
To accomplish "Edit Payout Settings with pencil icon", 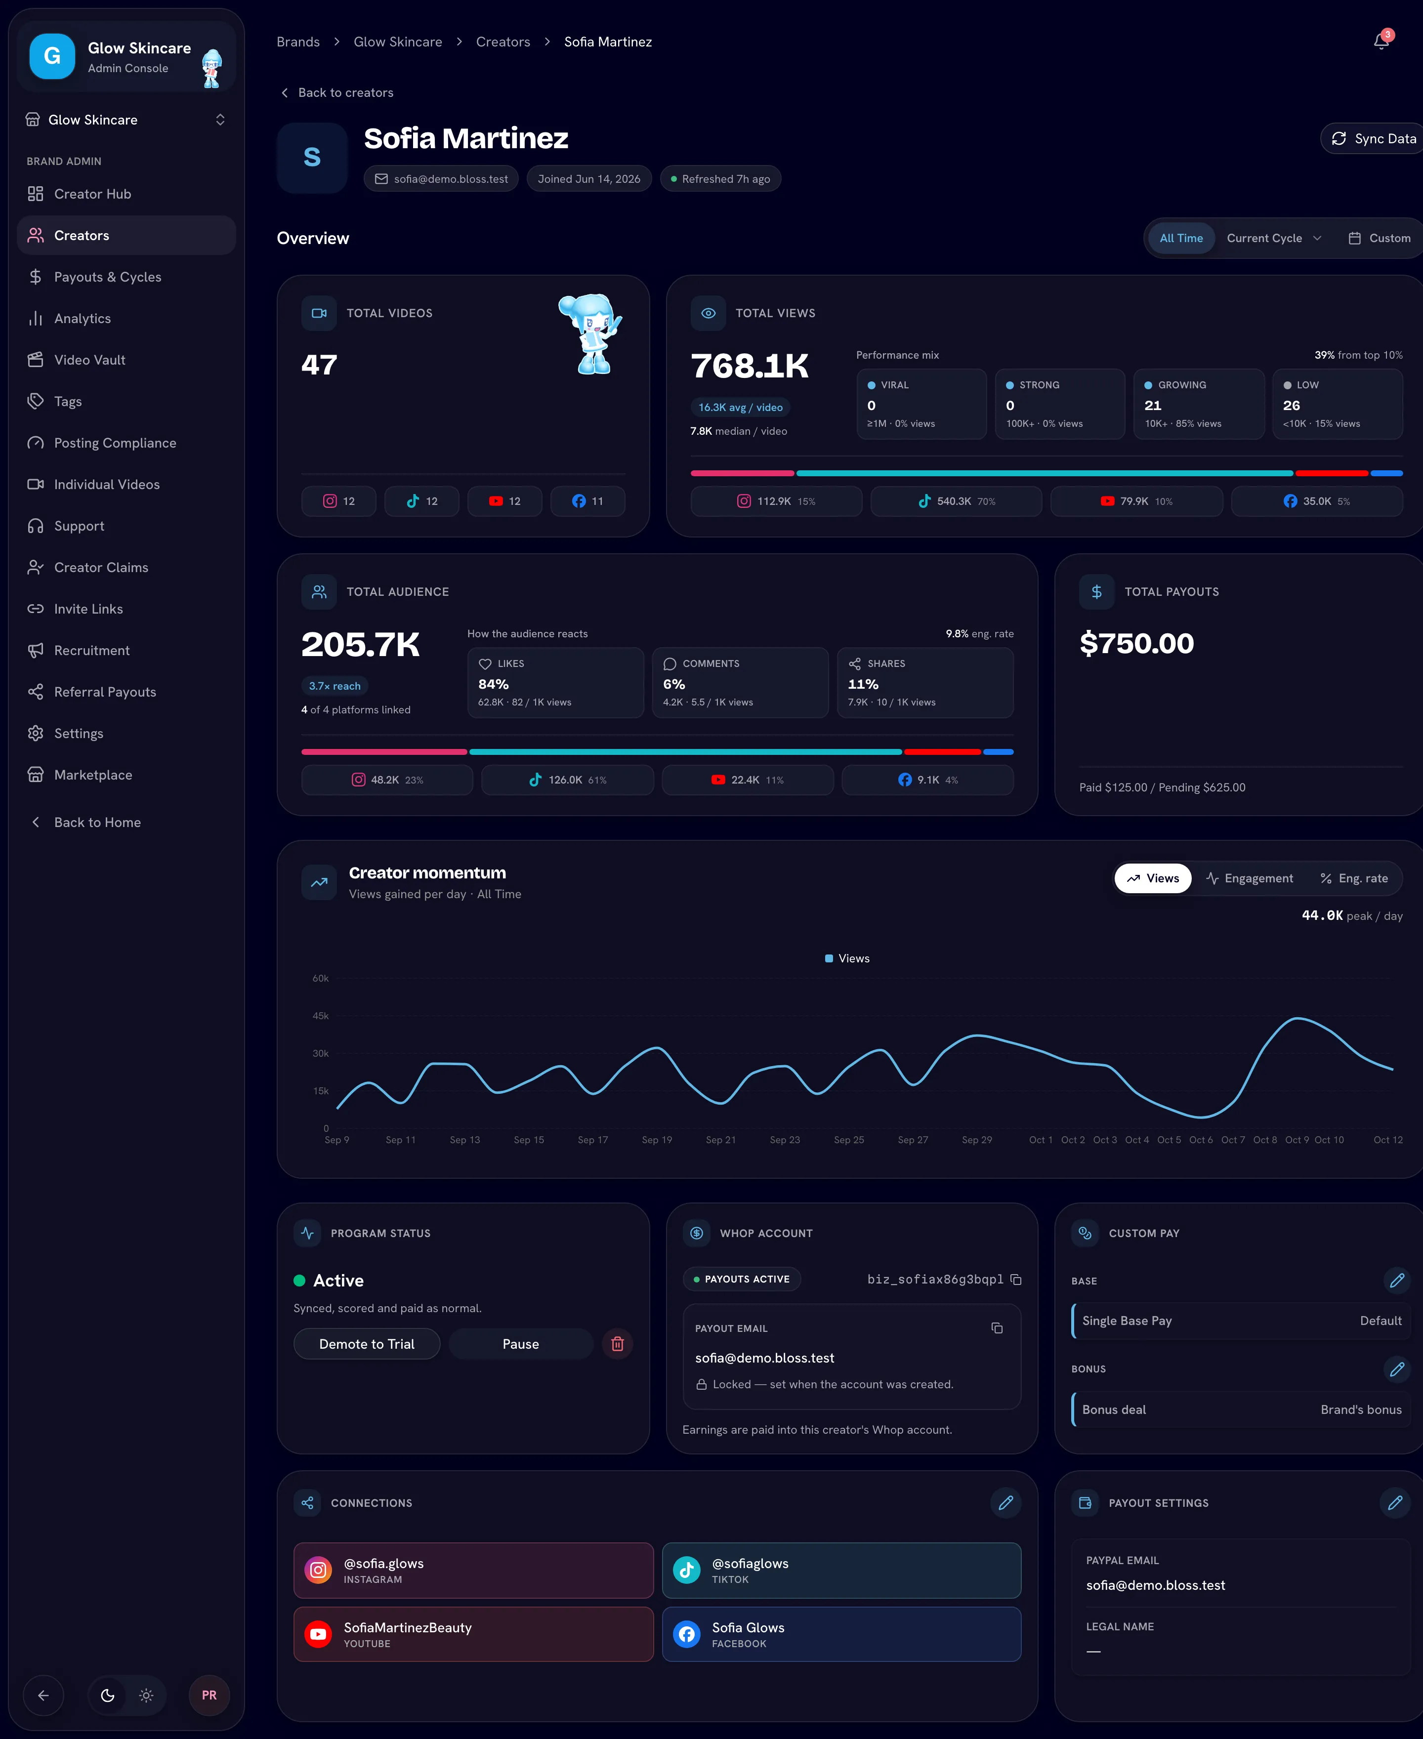I will coord(1395,1503).
